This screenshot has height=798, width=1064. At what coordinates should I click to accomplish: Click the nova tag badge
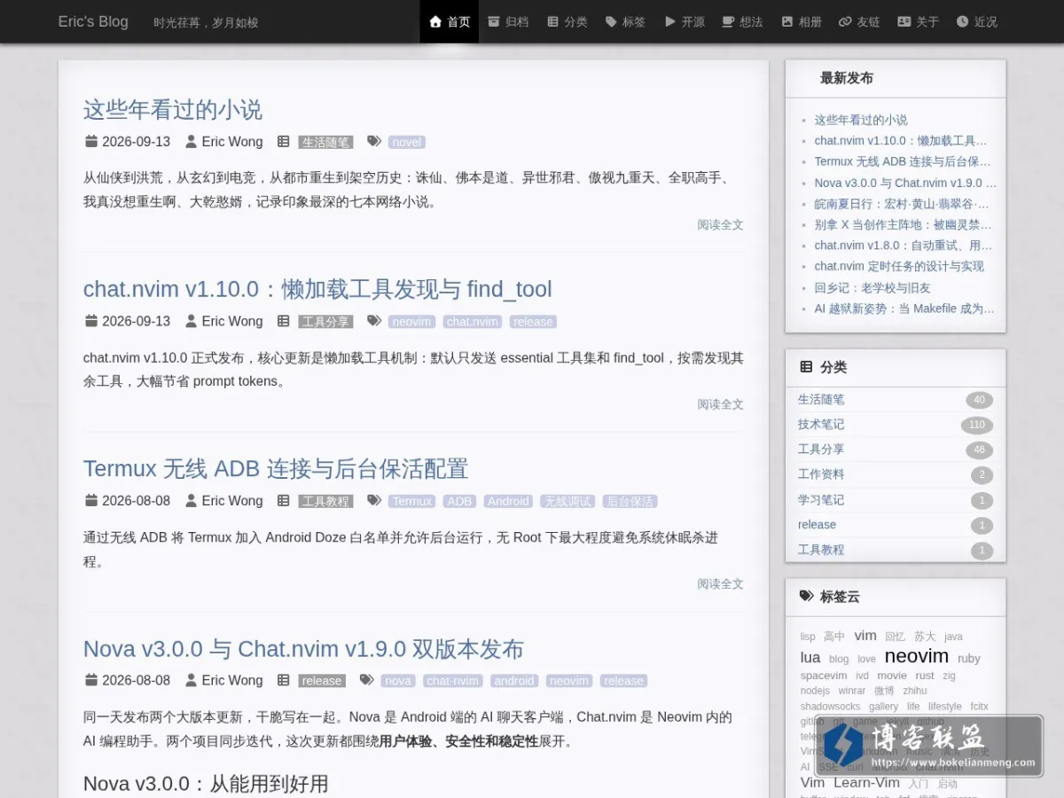398,681
